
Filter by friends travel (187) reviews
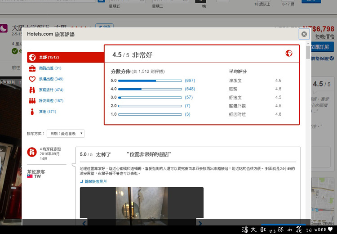(51, 101)
